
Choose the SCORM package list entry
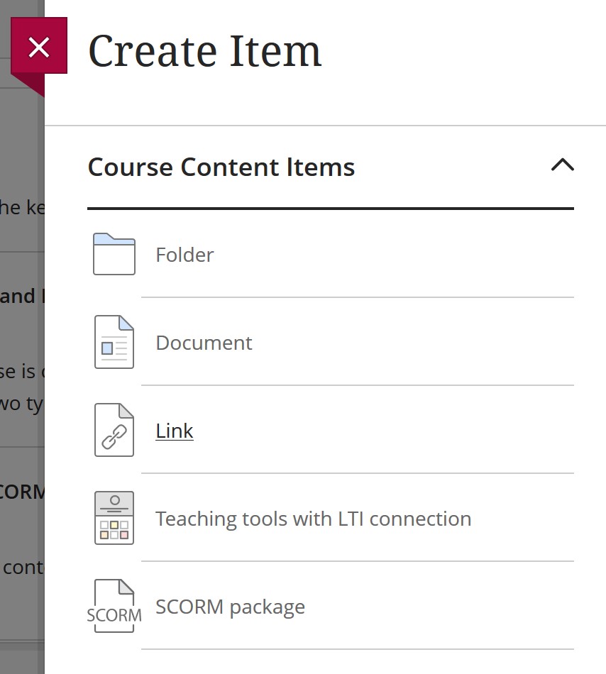point(231,606)
